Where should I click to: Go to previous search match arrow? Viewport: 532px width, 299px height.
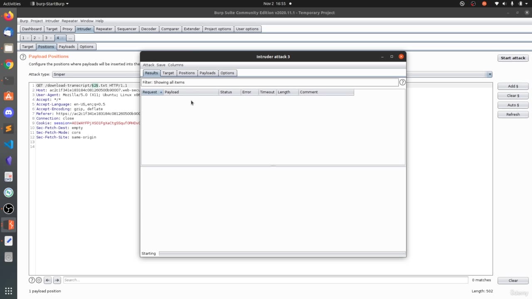pyautogui.click(x=48, y=280)
